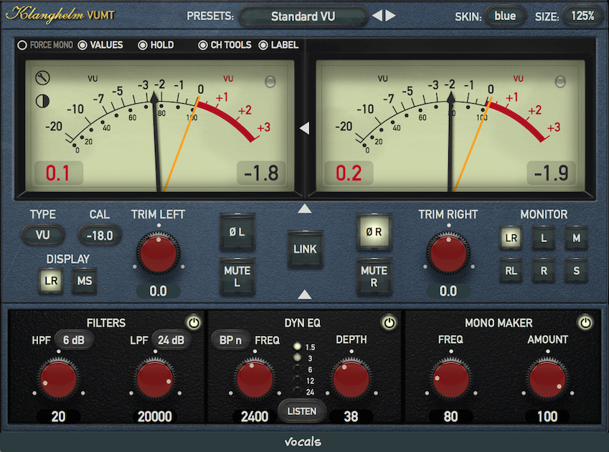
Task: Collapse meters with the left-pointing triangle between meters
Action: coord(304,128)
